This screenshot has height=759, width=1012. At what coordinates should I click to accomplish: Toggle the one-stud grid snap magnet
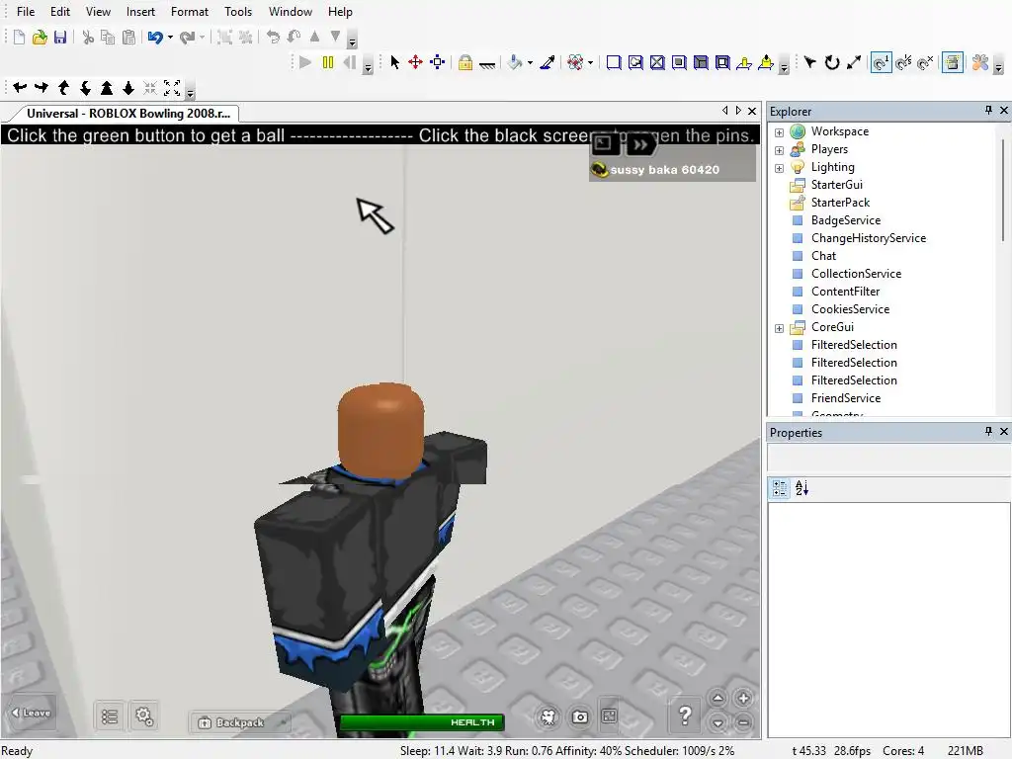click(881, 62)
